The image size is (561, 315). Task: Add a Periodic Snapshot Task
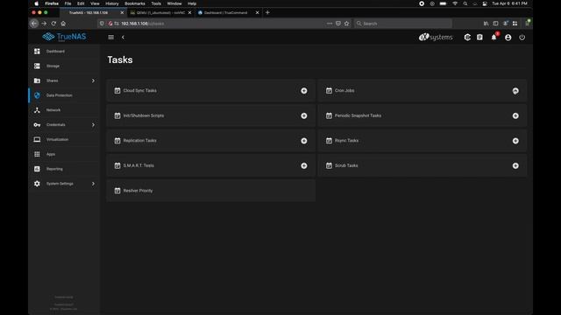[x=515, y=115]
